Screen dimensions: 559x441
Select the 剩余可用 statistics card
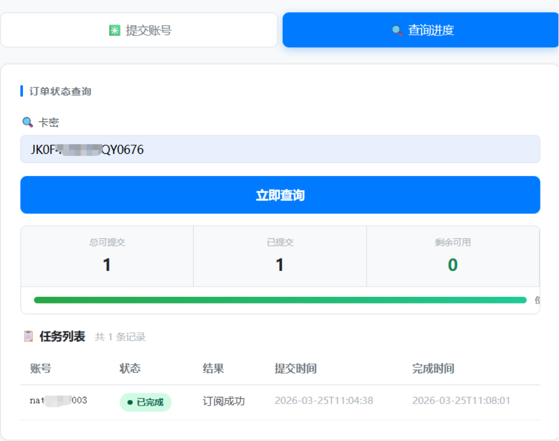[x=452, y=256]
